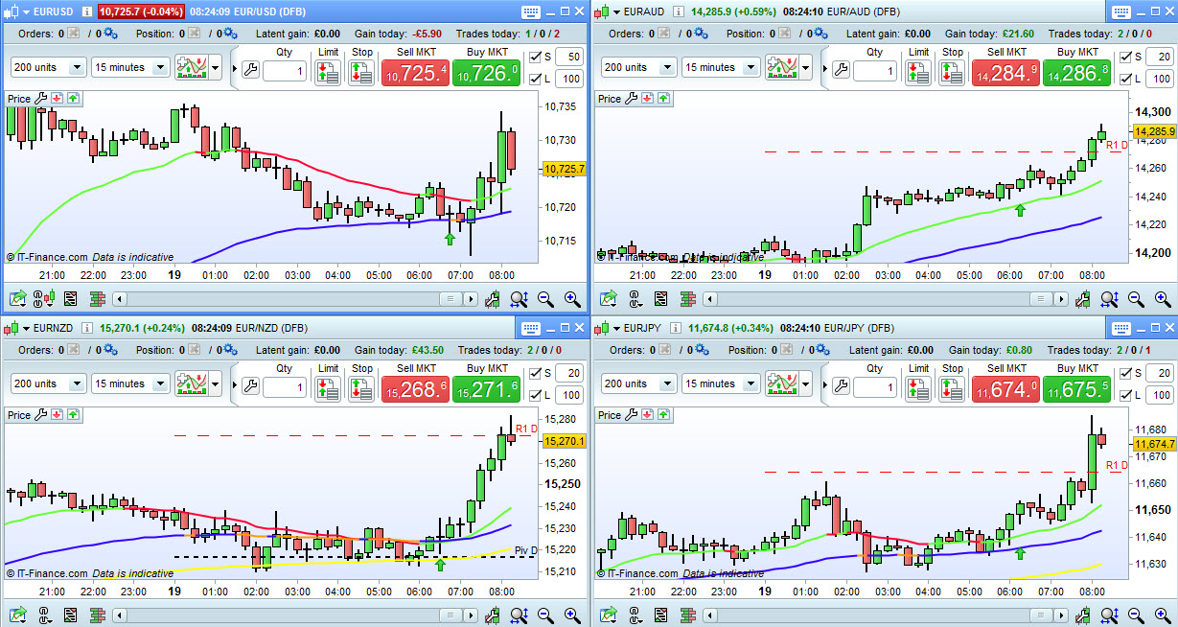
Task: Open wrench trading settings in the EURJPY panel
Action: pyautogui.click(x=842, y=384)
